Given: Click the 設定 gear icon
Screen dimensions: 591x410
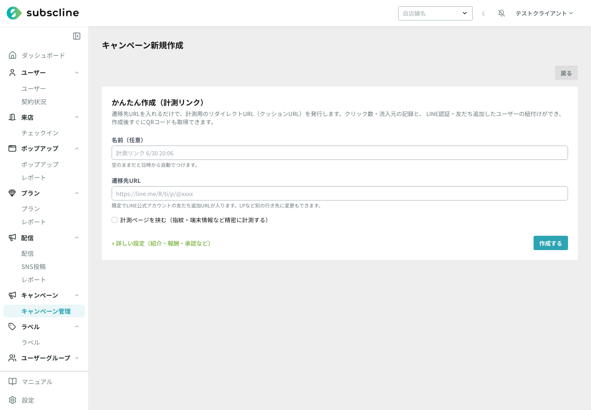Looking at the screenshot, I should (x=13, y=400).
